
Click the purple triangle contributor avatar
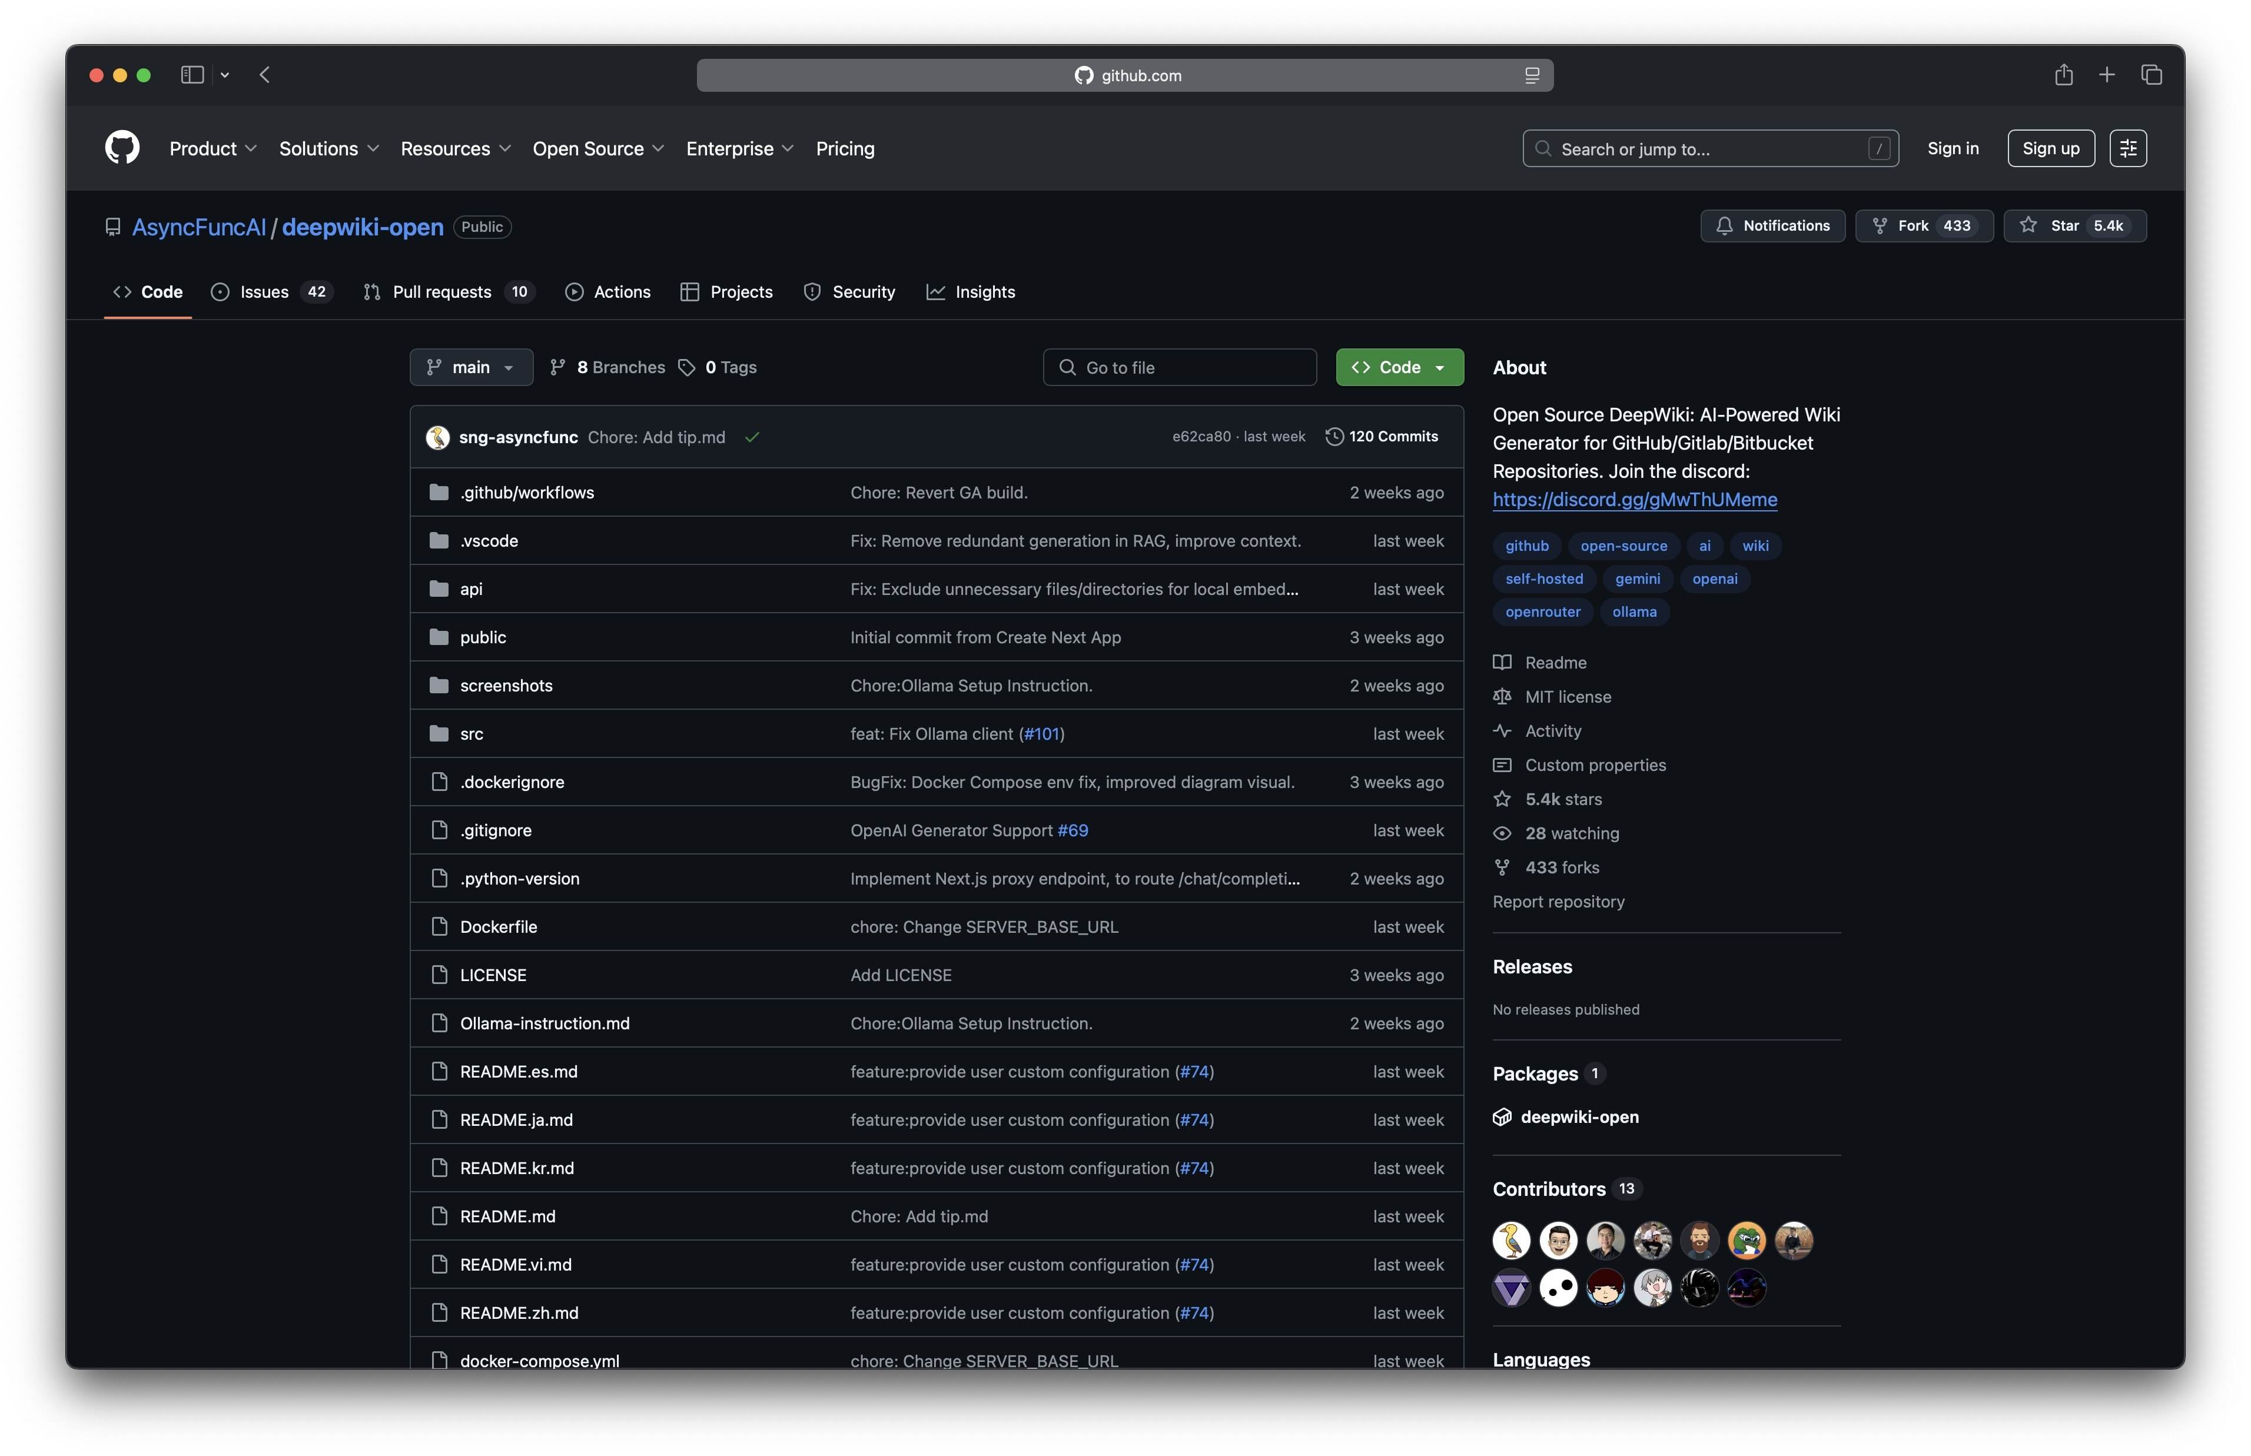[x=1510, y=1288]
